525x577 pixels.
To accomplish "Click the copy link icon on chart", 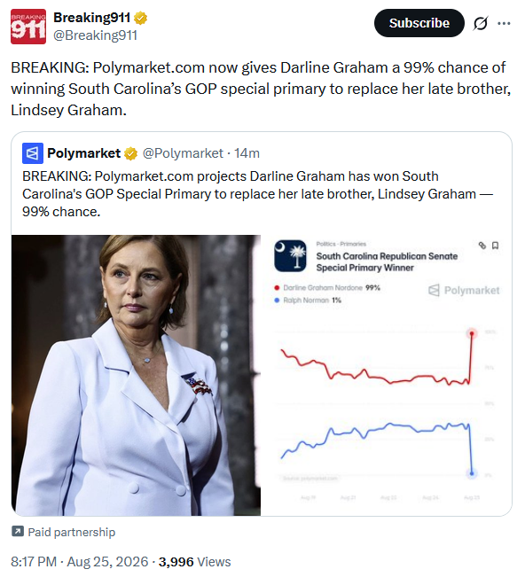I will (x=482, y=246).
